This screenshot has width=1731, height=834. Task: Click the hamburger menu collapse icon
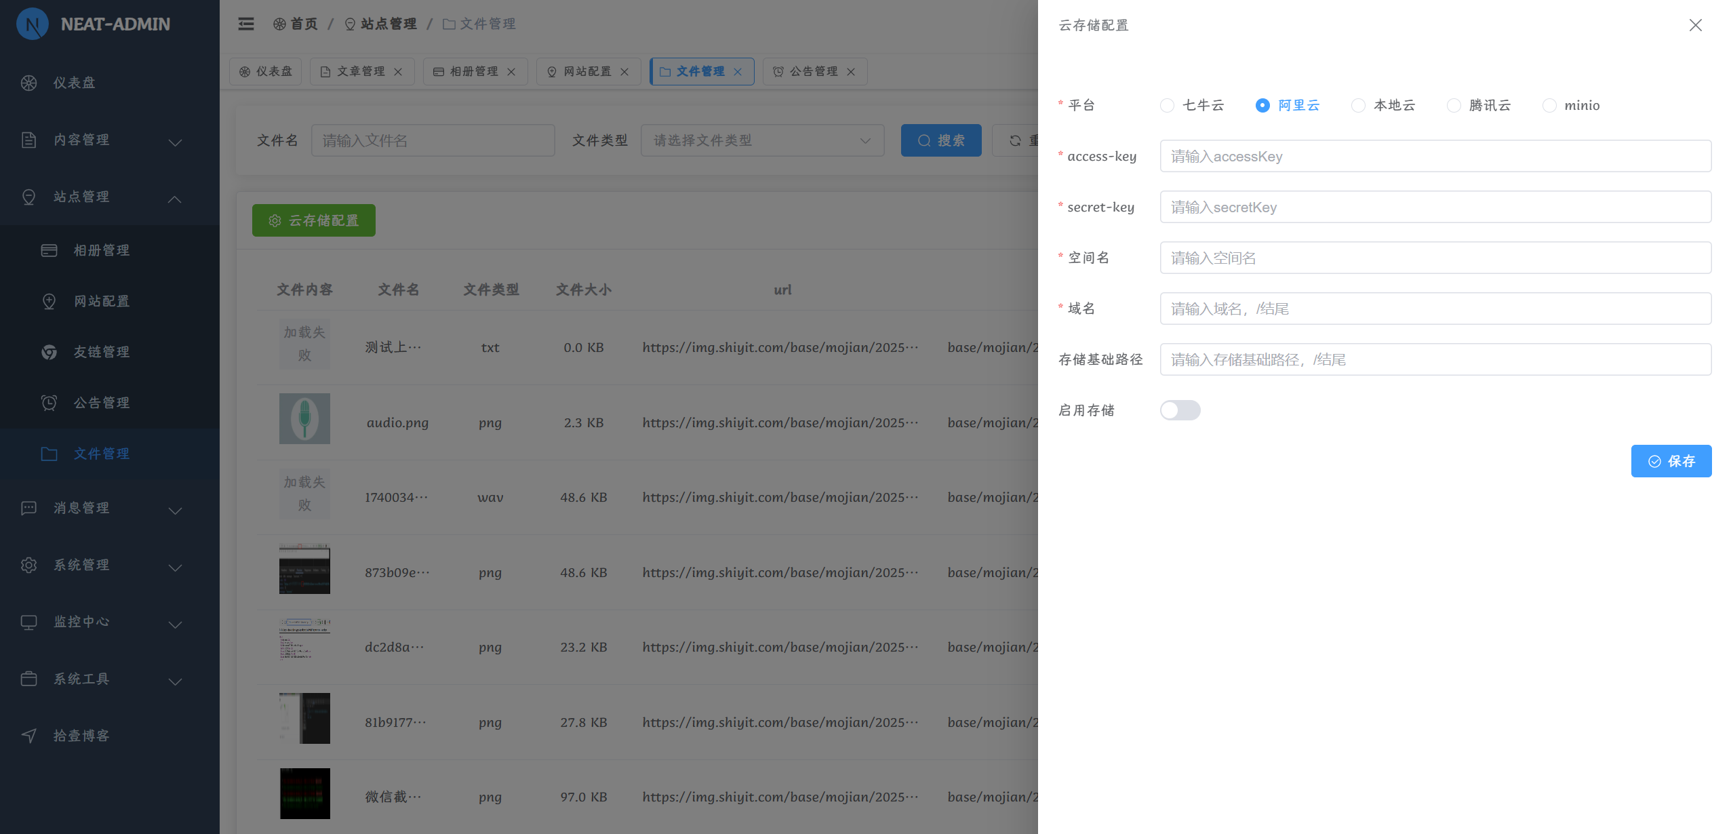pyautogui.click(x=246, y=24)
